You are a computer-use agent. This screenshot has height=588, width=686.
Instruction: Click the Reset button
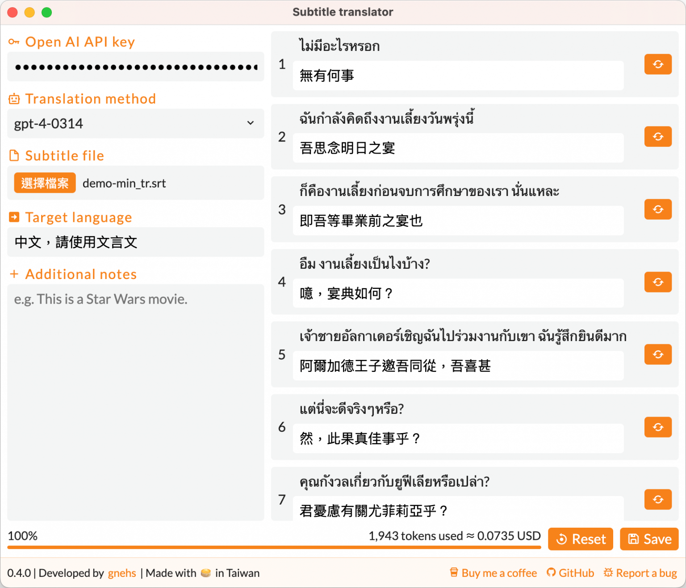[x=580, y=539]
